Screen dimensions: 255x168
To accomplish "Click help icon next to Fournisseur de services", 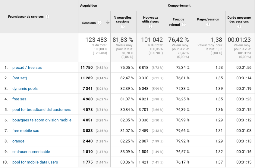I will (x=48, y=17).
